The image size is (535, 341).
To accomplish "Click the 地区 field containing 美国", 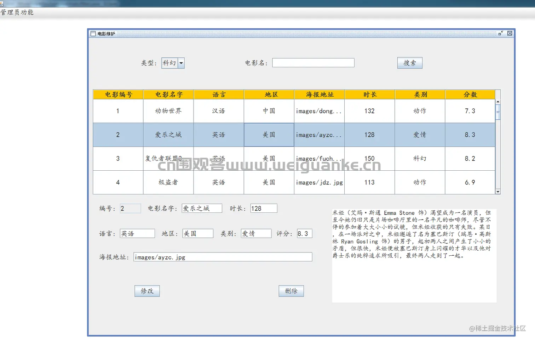I will pos(198,234).
